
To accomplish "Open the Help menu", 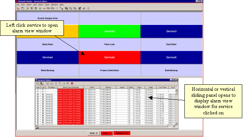I will [x=62, y=5].
